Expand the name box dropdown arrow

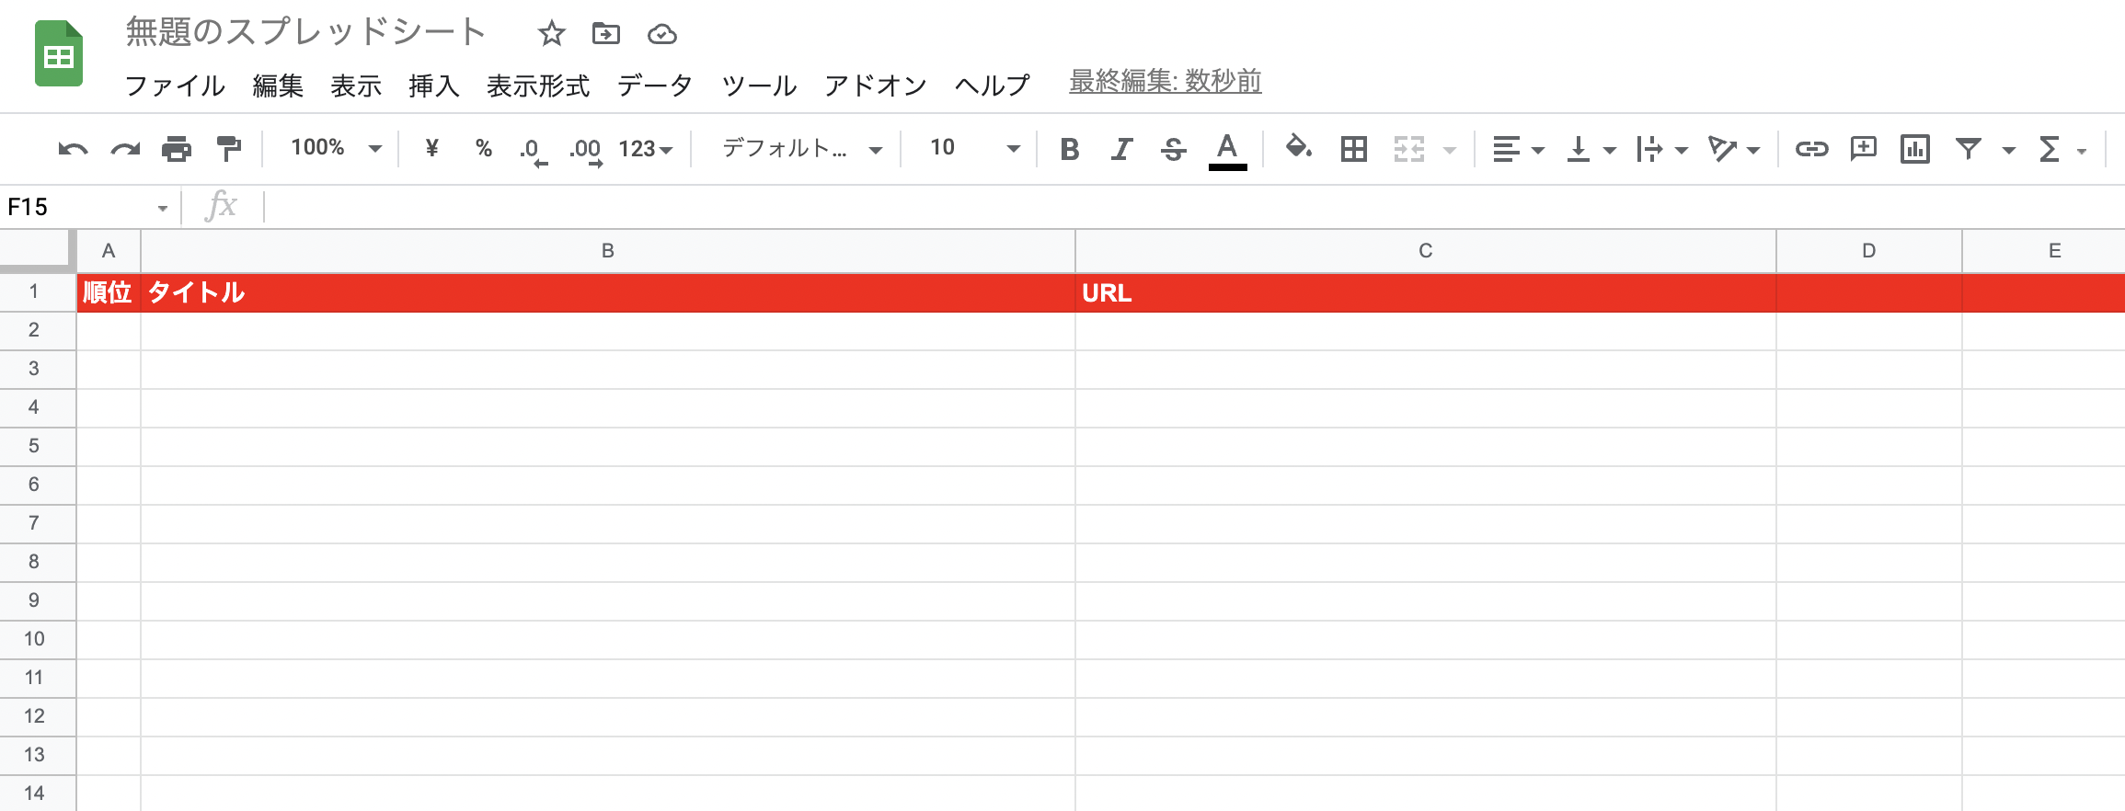[x=163, y=208]
